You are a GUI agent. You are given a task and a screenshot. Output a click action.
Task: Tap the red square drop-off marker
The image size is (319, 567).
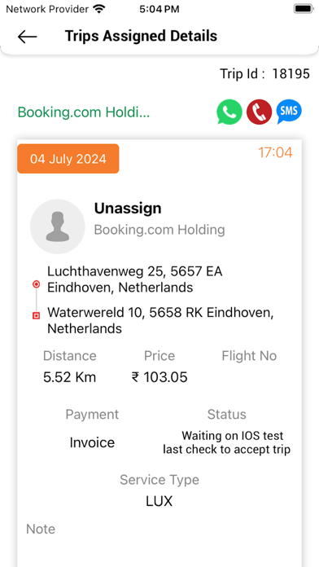[36, 316]
